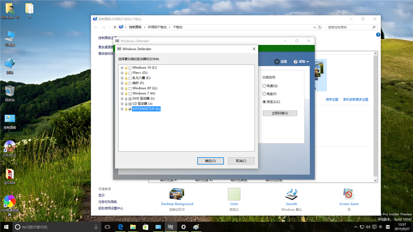Click the 取消(C) button
The height and width of the screenshot is (232, 413).
coord(241,161)
